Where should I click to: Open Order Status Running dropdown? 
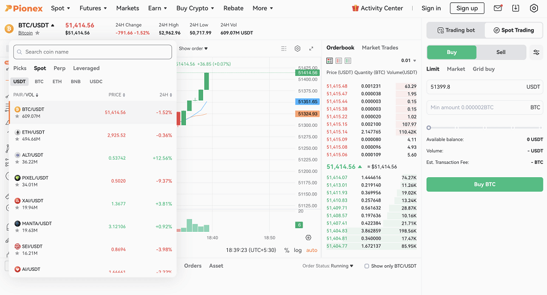[x=328, y=266]
